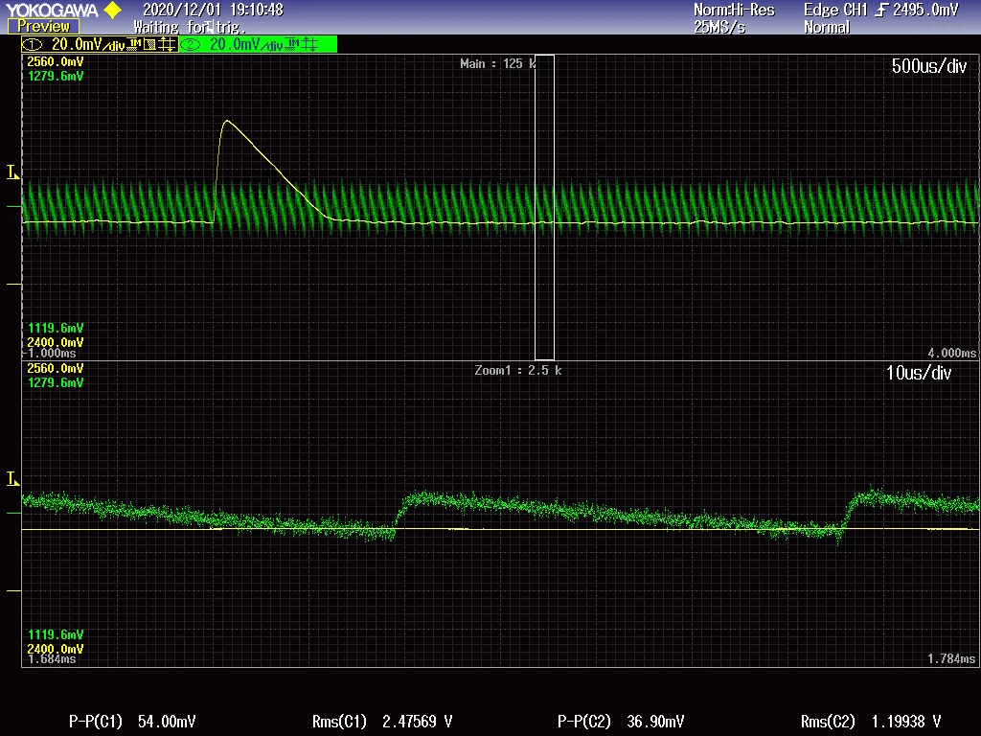
Task: Select the white zoom box in main window
Action: point(544,207)
